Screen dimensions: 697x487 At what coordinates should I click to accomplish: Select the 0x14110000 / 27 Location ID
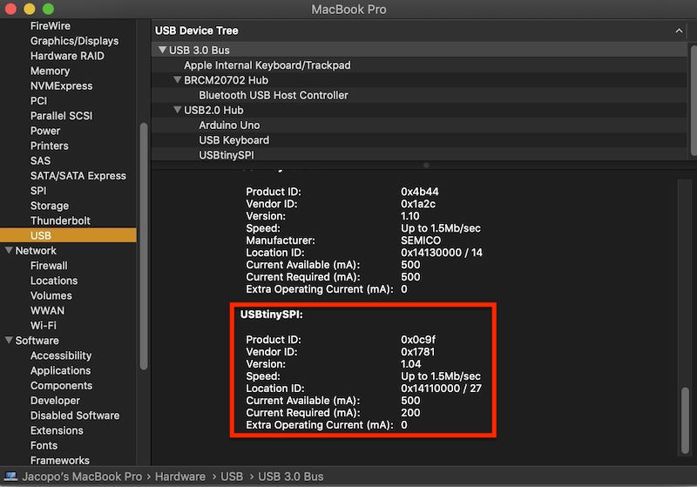coord(441,389)
